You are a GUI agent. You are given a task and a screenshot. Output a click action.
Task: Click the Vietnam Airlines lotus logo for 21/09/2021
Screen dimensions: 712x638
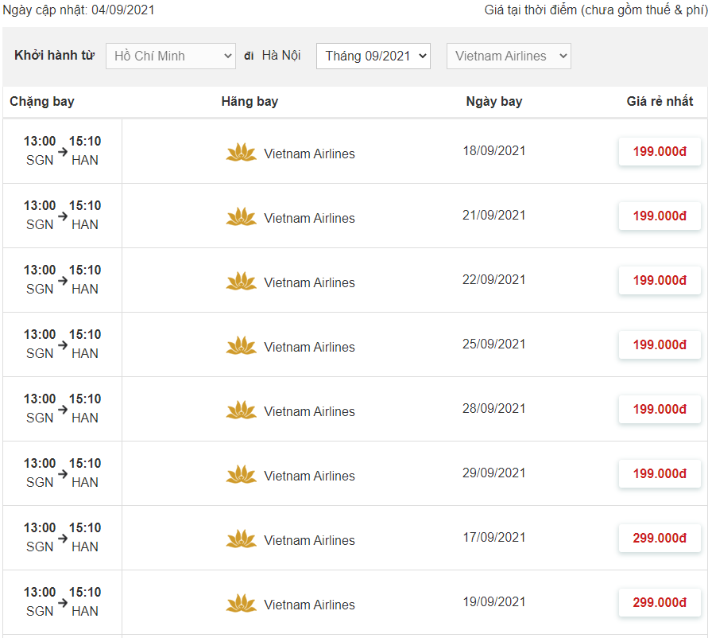pyautogui.click(x=242, y=217)
